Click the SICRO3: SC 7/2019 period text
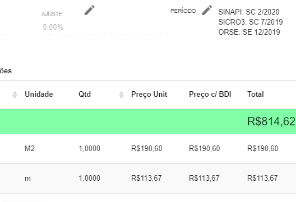This screenshot has width=296, height=202. 251,22
